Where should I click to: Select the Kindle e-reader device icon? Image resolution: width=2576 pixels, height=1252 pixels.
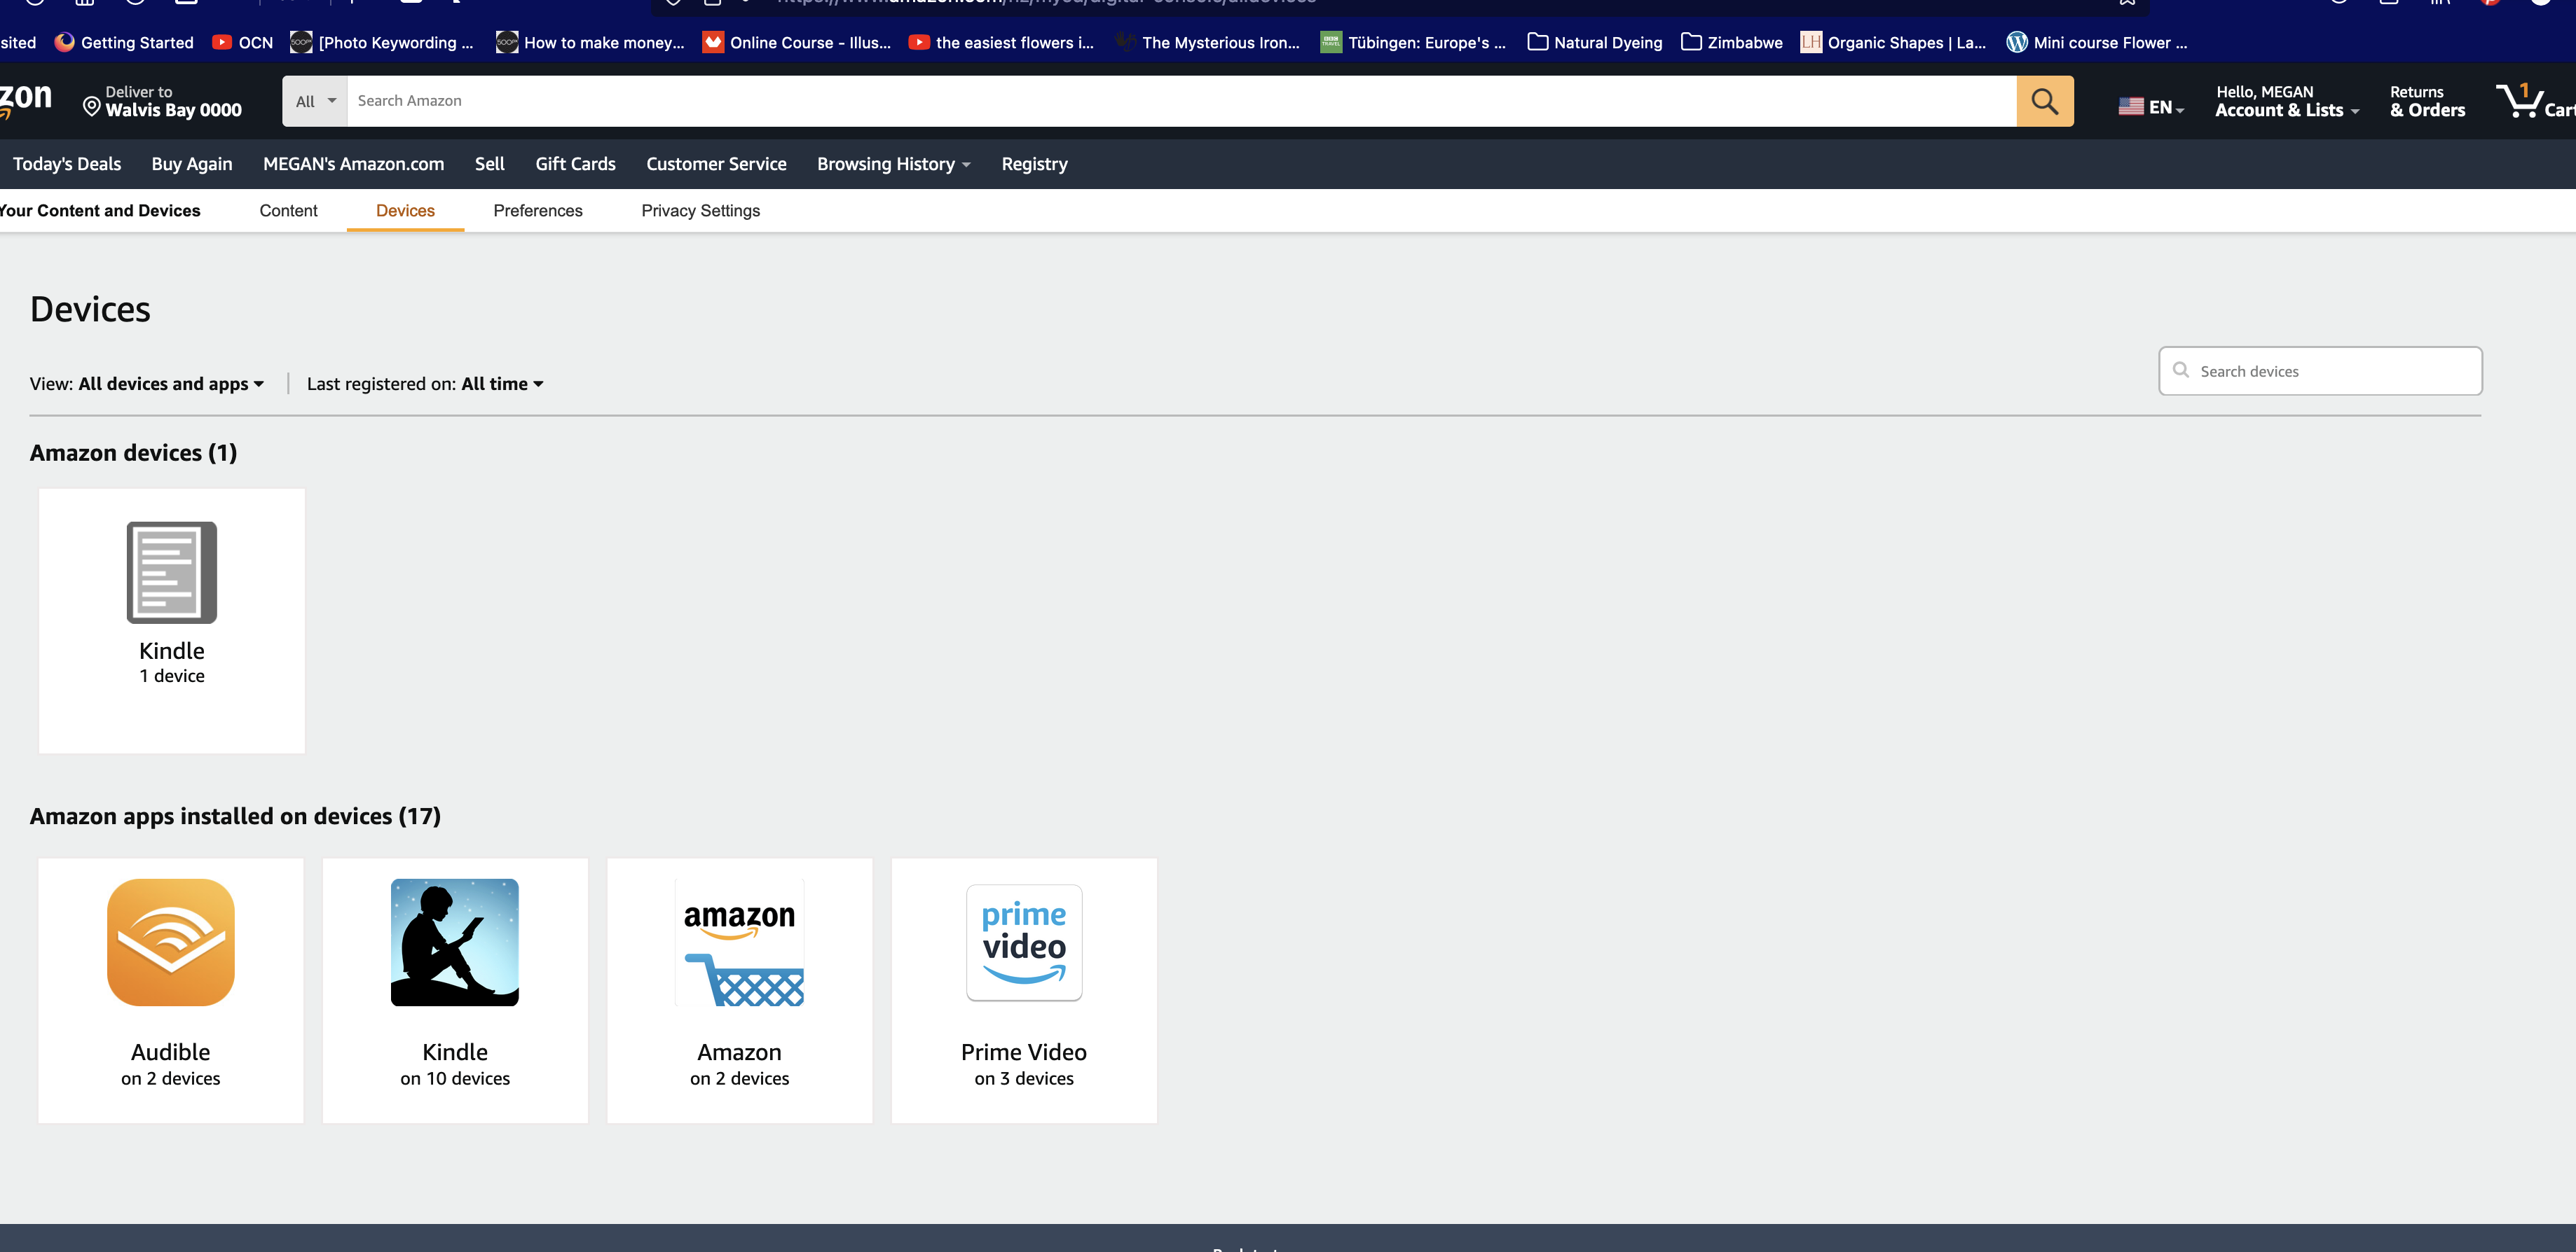(171, 573)
